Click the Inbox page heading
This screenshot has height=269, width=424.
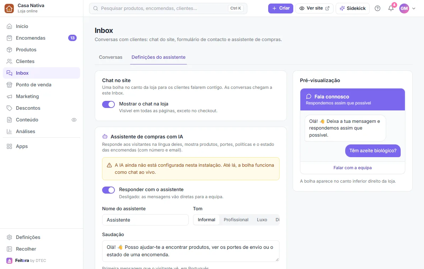point(104,30)
